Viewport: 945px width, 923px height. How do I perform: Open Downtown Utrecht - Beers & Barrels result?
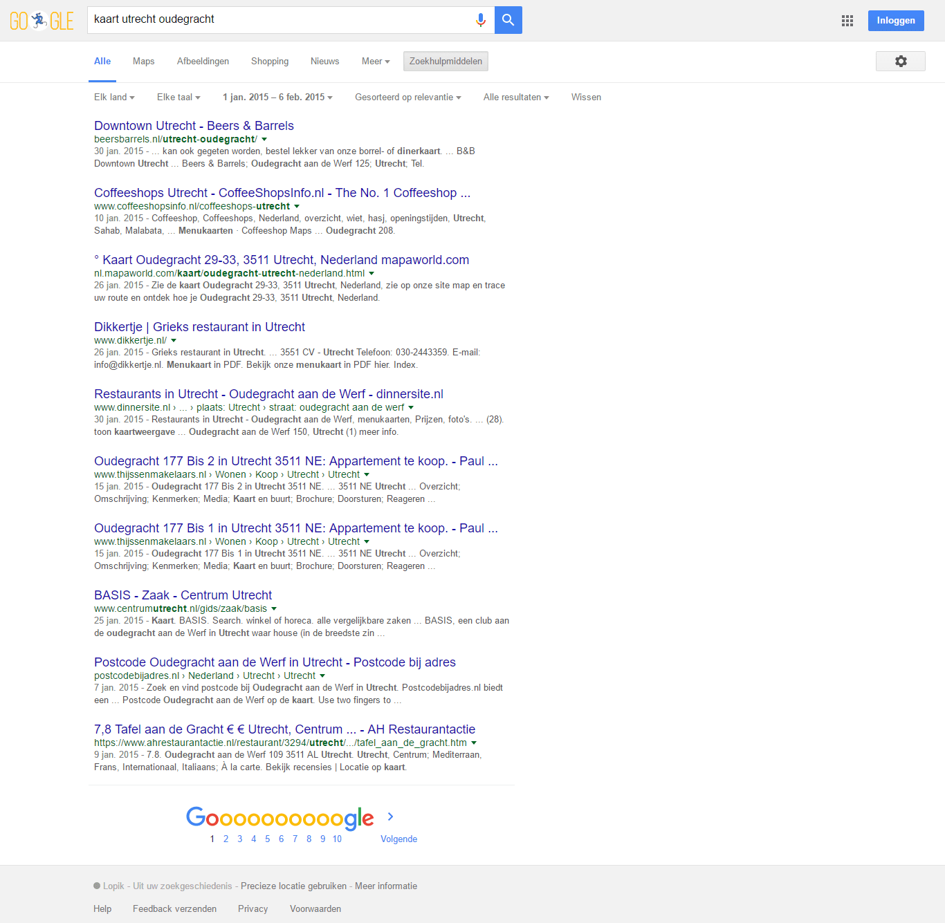pyautogui.click(x=194, y=126)
